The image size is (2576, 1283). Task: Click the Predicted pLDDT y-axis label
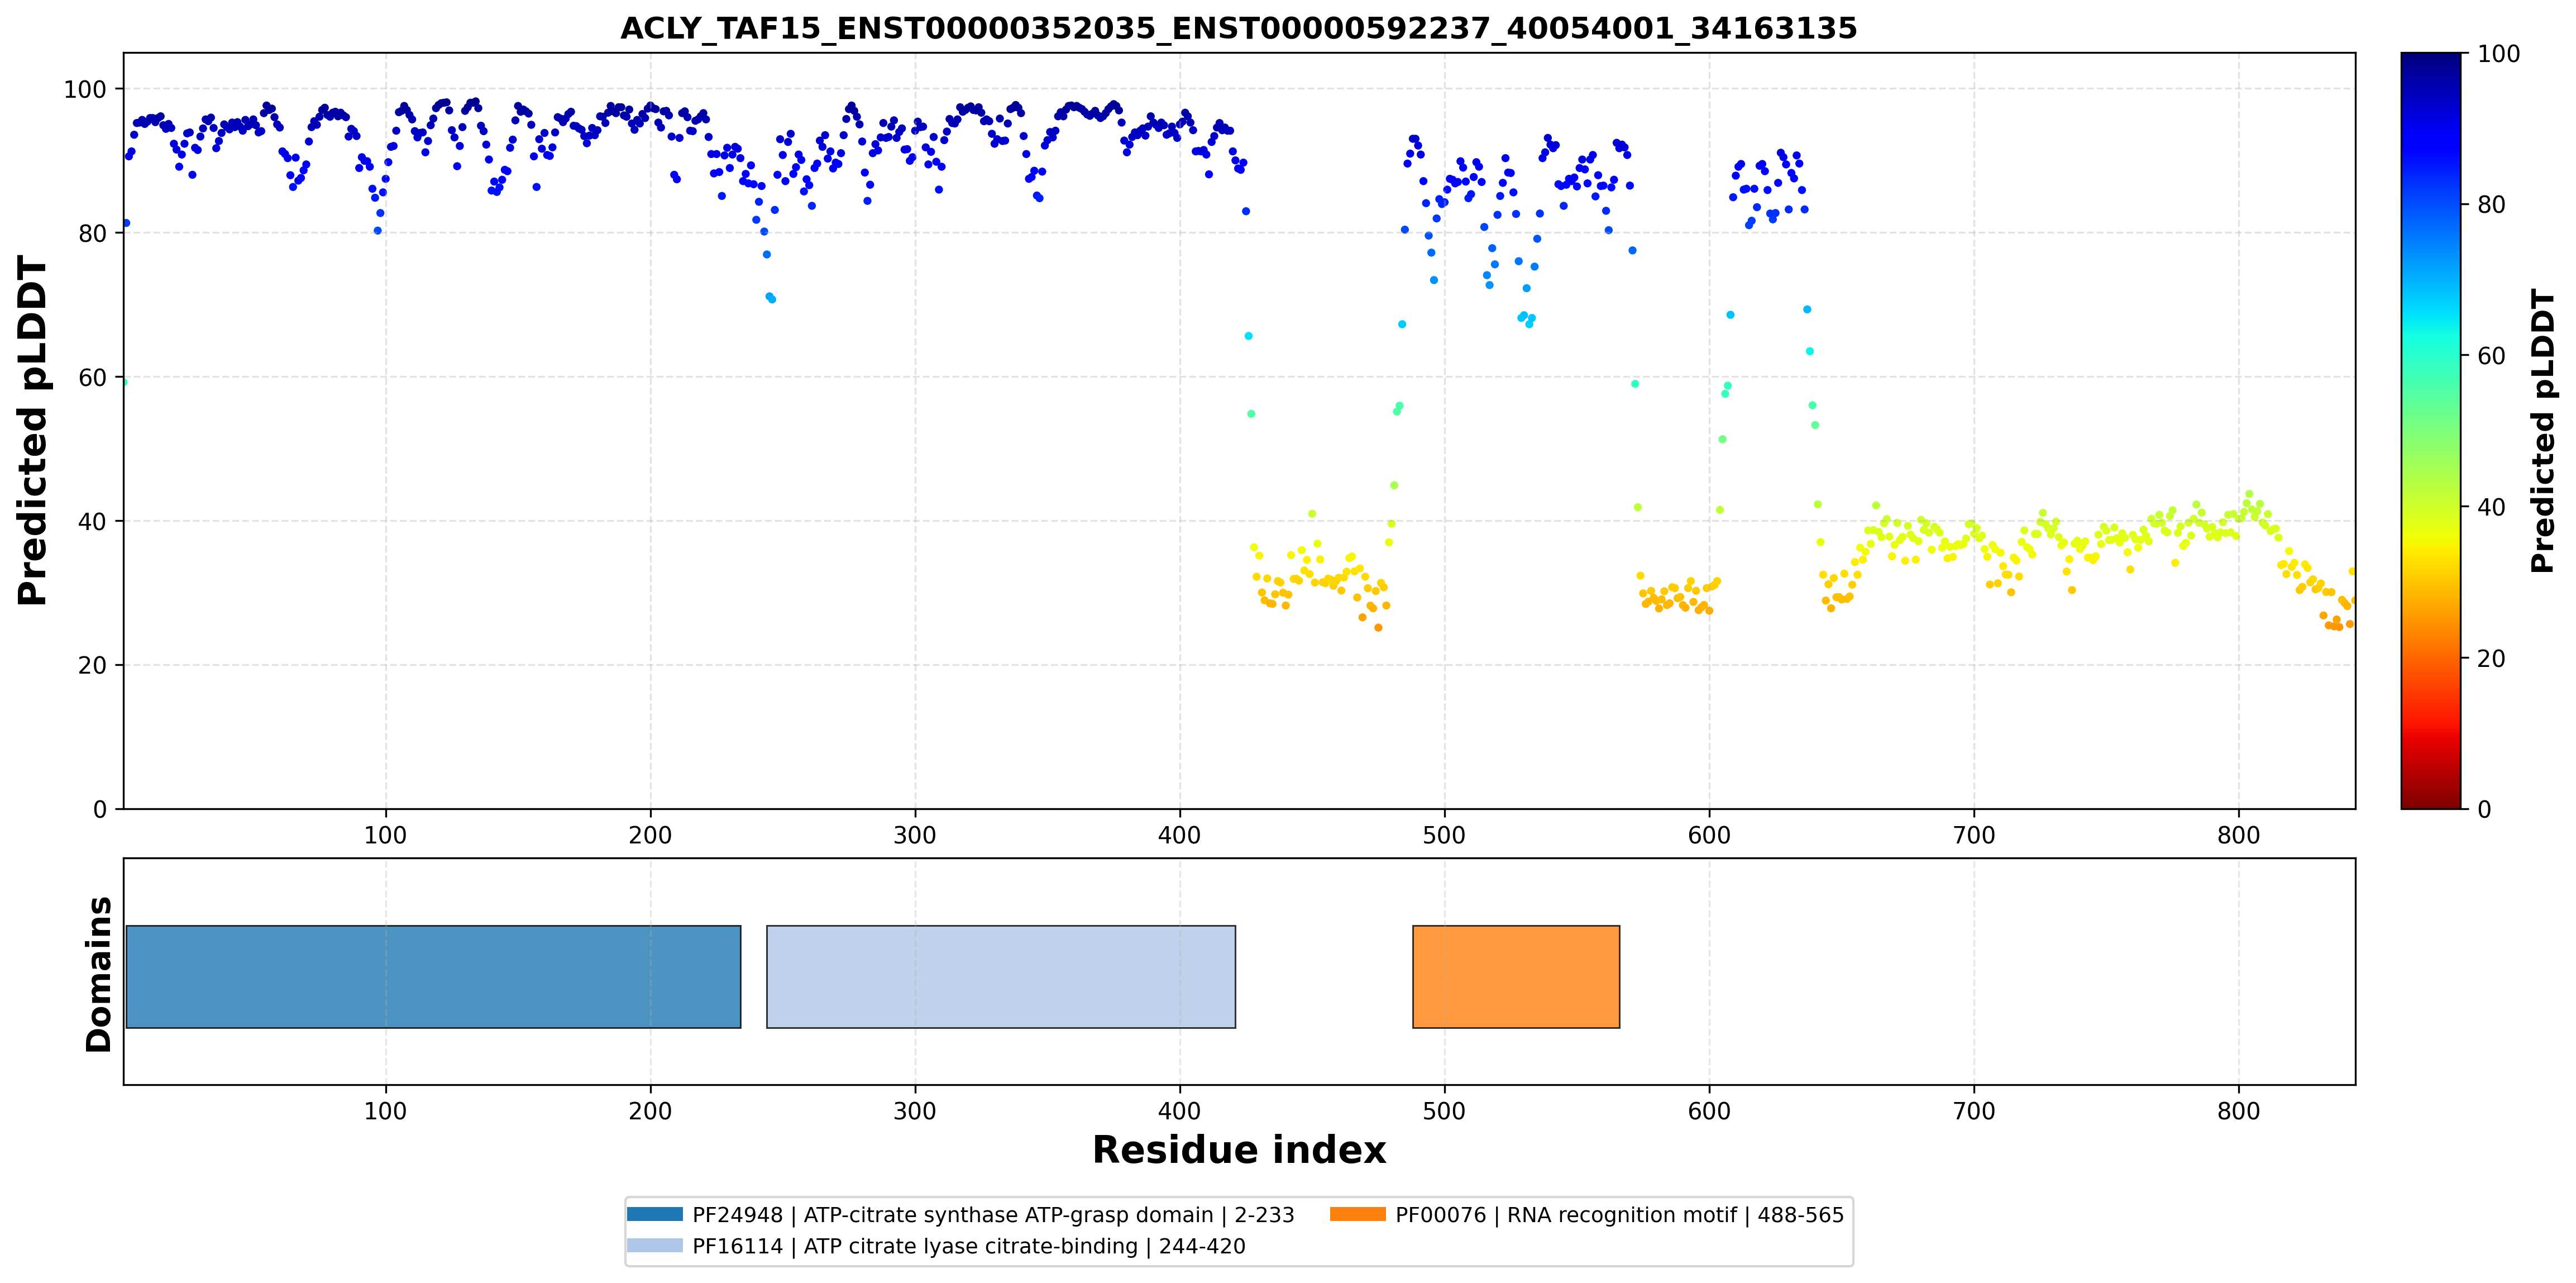pos(32,431)
